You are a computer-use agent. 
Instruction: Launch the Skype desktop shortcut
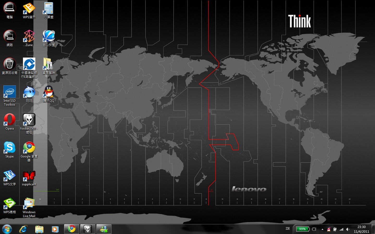(x=10, y=150)
